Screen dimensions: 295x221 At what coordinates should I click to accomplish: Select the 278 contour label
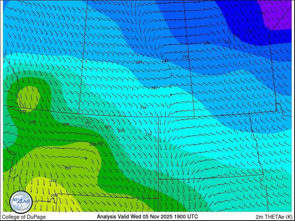pos(250,32)
